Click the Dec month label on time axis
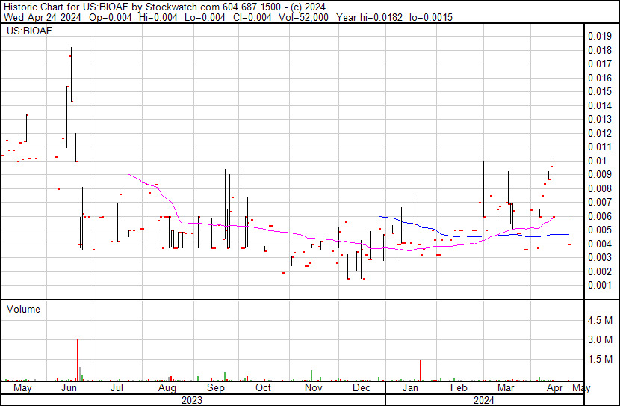Screen dimensions: 620x406 362,387
